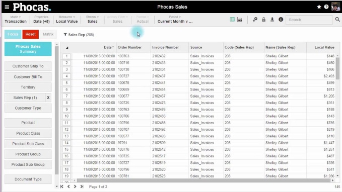
Task: Select Sales Rep (1) dimension
Action: (x=25, y=98)
